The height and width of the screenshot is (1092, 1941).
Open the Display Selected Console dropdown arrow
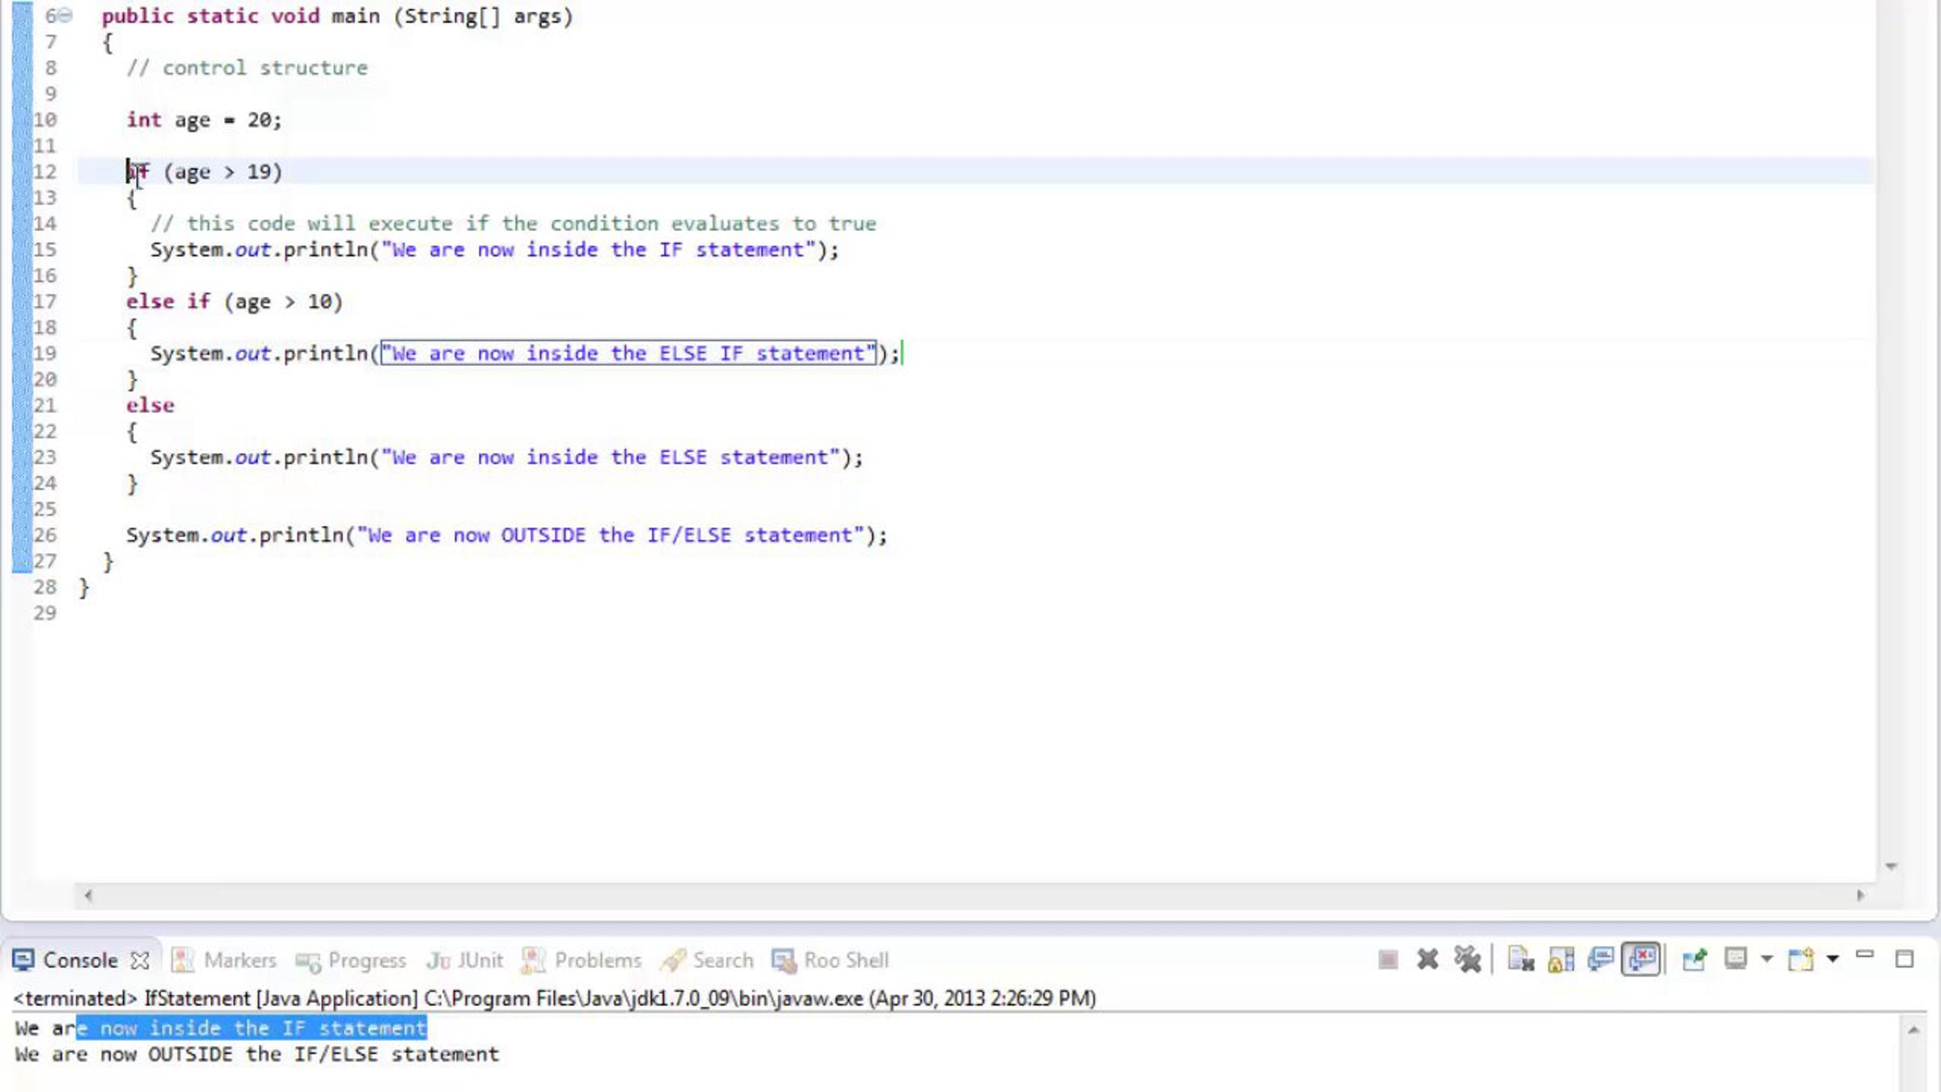pyautogui.click(x=1767, y=960)
